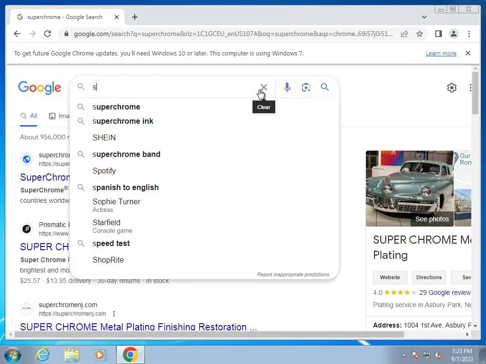Focus the Google search text field
486x364 pixels.
click(x=174, y=87)
